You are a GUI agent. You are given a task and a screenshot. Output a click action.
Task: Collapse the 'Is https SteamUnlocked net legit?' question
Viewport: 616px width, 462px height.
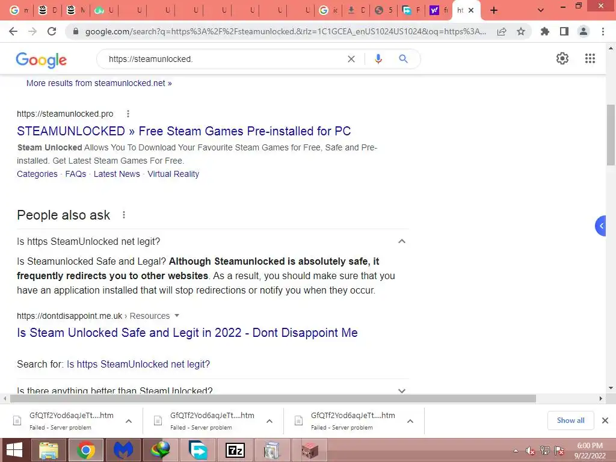401,241
